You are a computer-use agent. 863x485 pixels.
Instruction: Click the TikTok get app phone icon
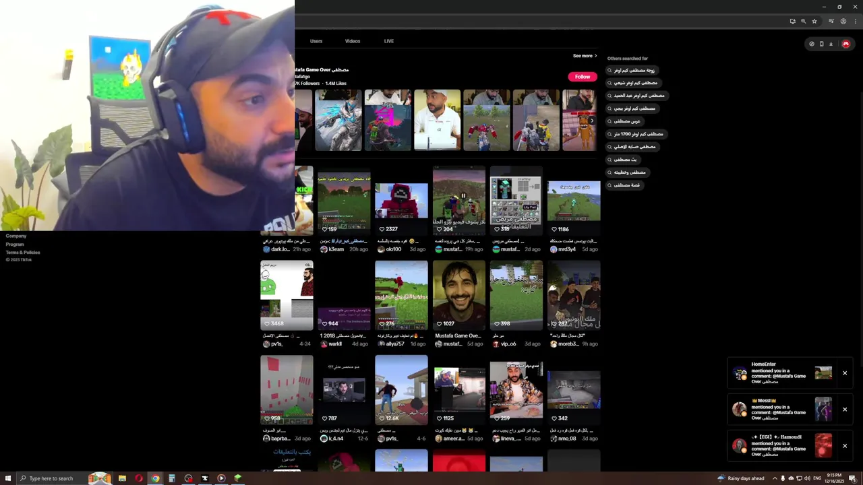coord(821,44)
